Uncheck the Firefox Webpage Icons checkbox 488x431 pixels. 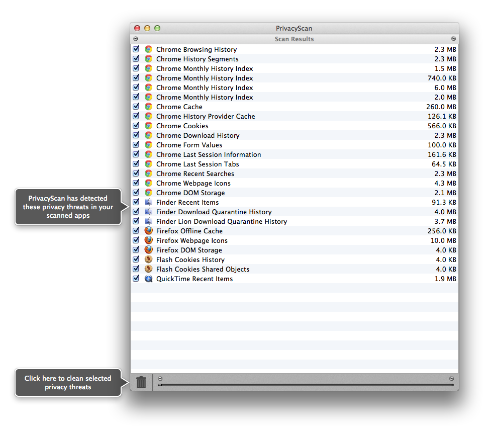point(136,240)
